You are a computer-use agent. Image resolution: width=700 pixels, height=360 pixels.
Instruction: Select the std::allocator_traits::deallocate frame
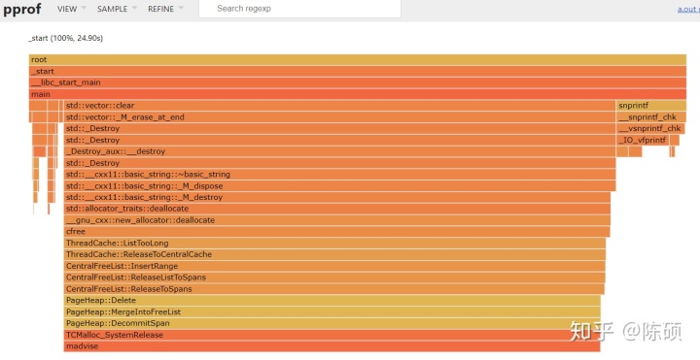click(x=337, y=209)
